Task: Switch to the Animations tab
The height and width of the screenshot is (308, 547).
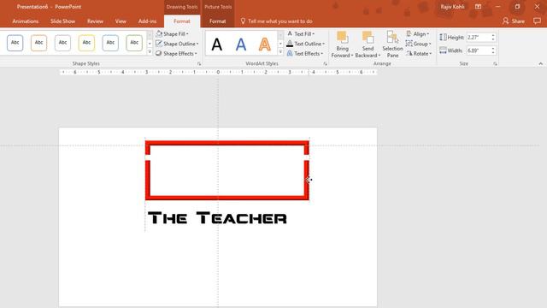Action: click(x=25, y=21)
